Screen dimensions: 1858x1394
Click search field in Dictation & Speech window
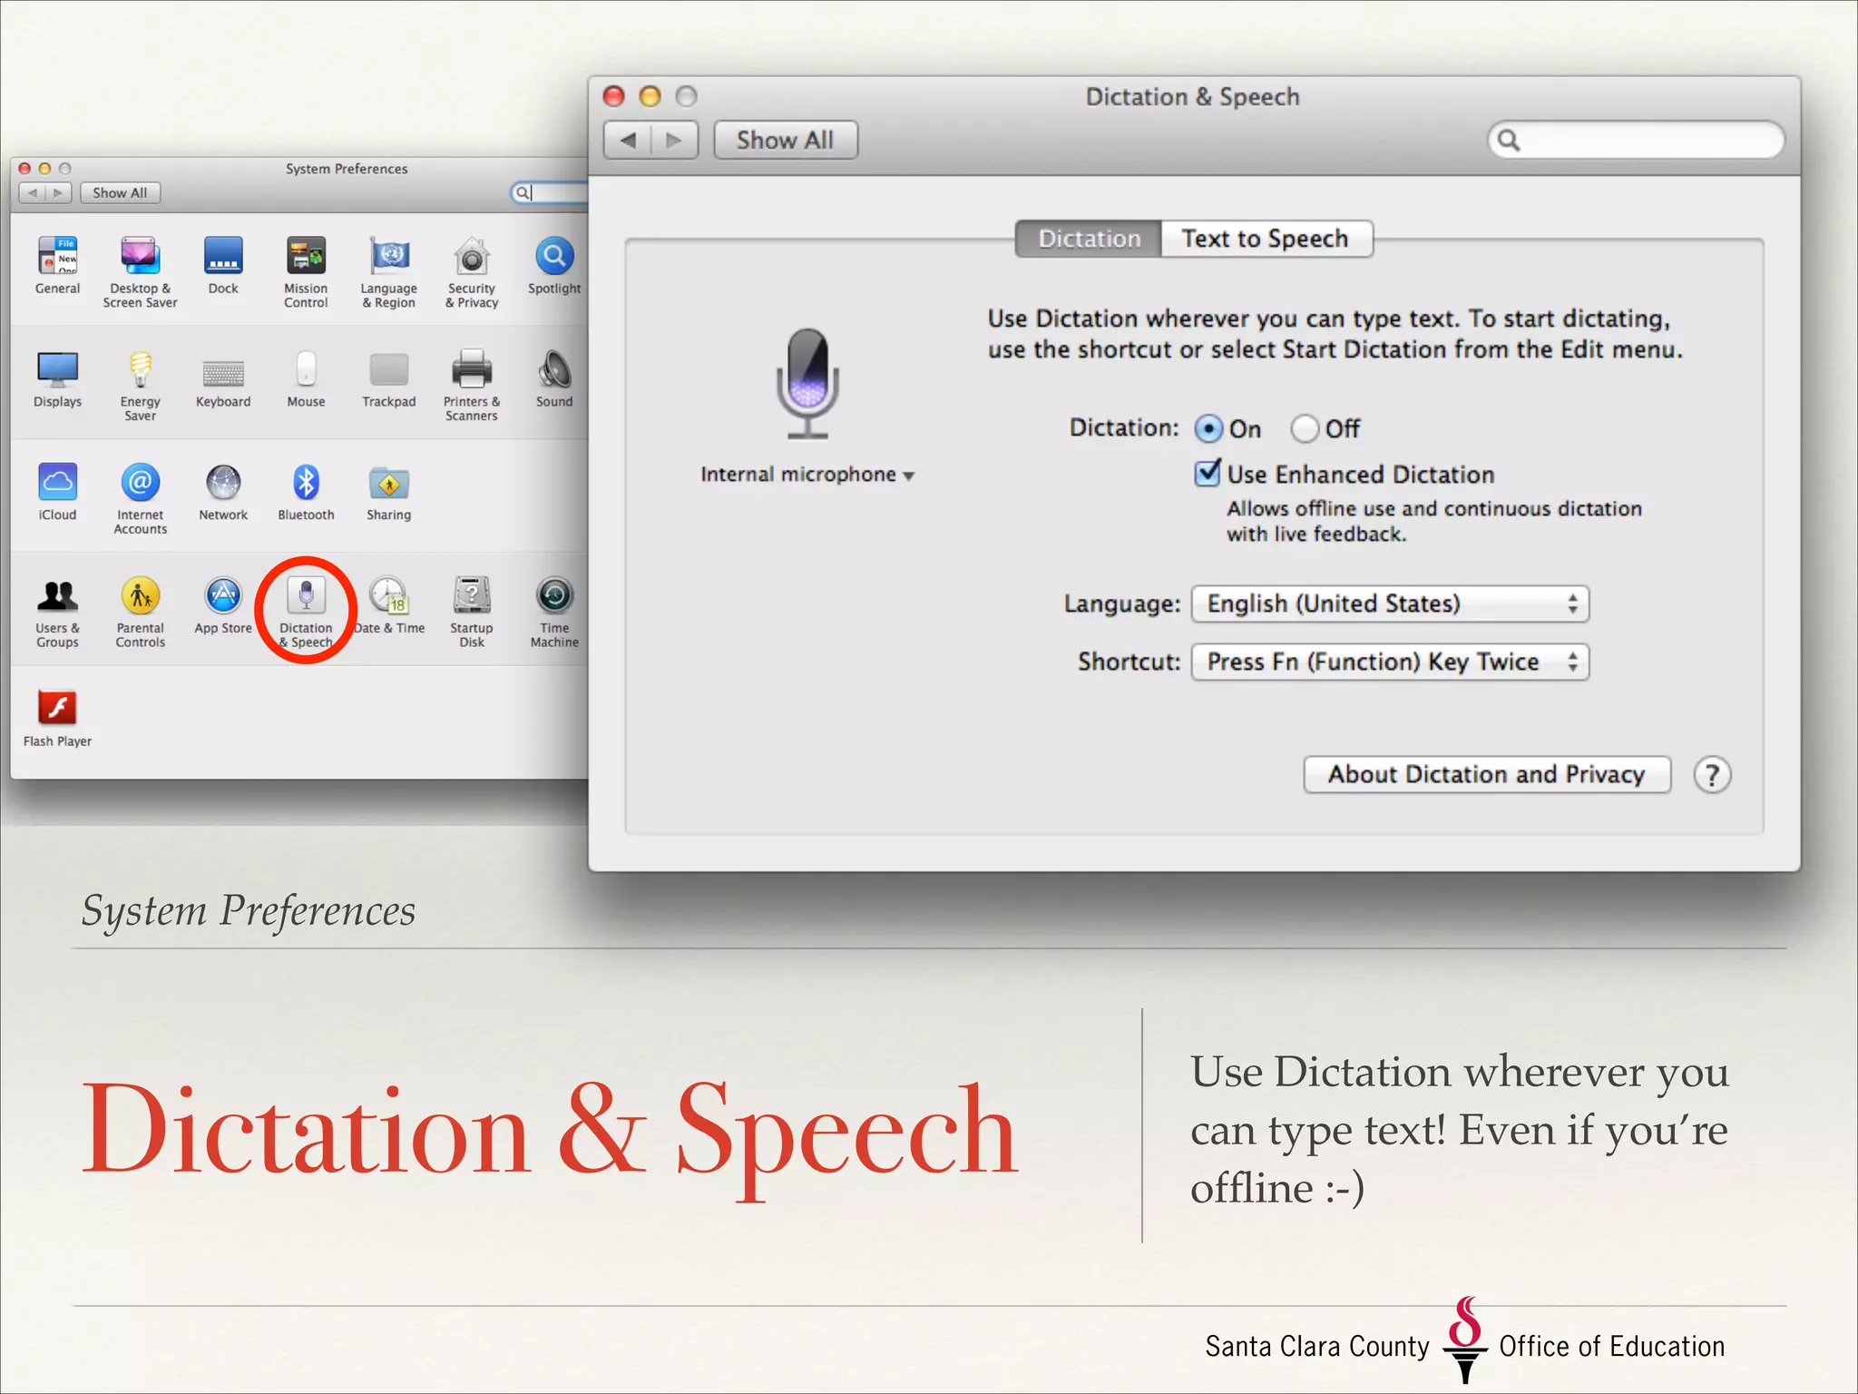pos(1637,140)
